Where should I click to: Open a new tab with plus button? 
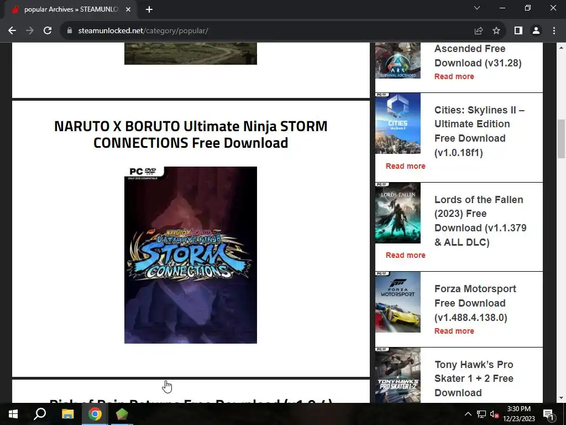pos(149,9)
